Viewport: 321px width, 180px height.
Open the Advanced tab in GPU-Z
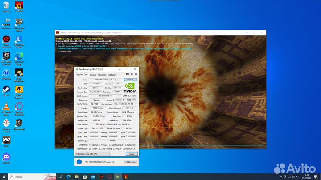(x=102, y=75)
